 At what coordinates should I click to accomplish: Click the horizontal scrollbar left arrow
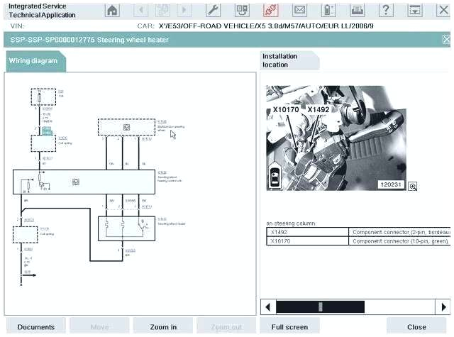[268, 307]
